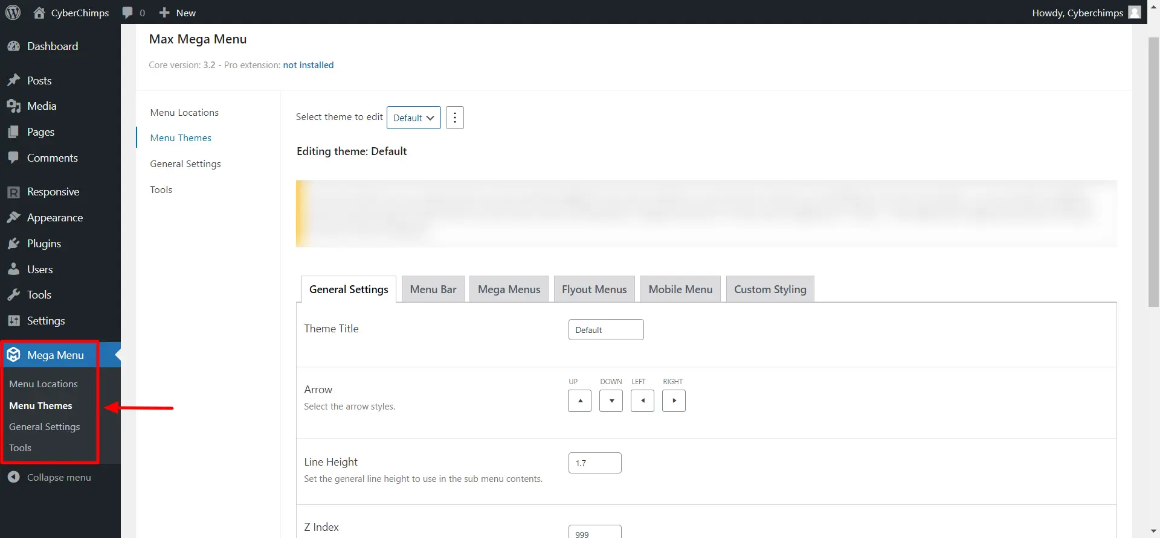Image resolution: width=1160 pixels, height=538 pixels.
Task: Click the Collapse menu arrow icon
Action: click(13, 477)
